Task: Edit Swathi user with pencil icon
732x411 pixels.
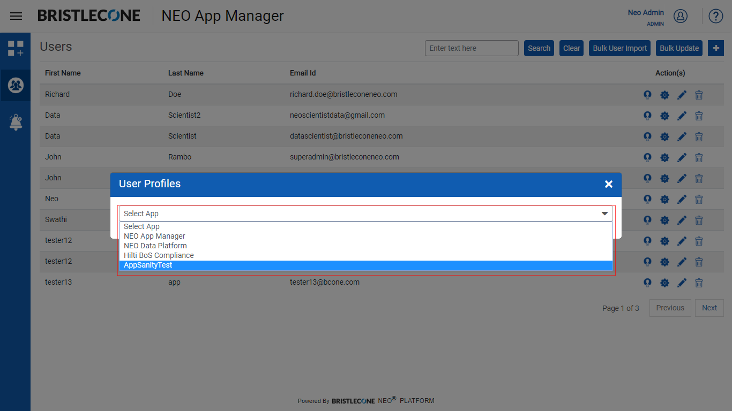Action: (682, 220)
